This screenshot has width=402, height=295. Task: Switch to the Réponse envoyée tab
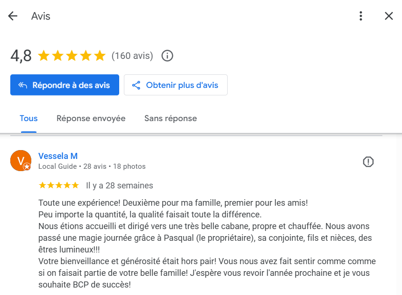(x=91, y=118)
